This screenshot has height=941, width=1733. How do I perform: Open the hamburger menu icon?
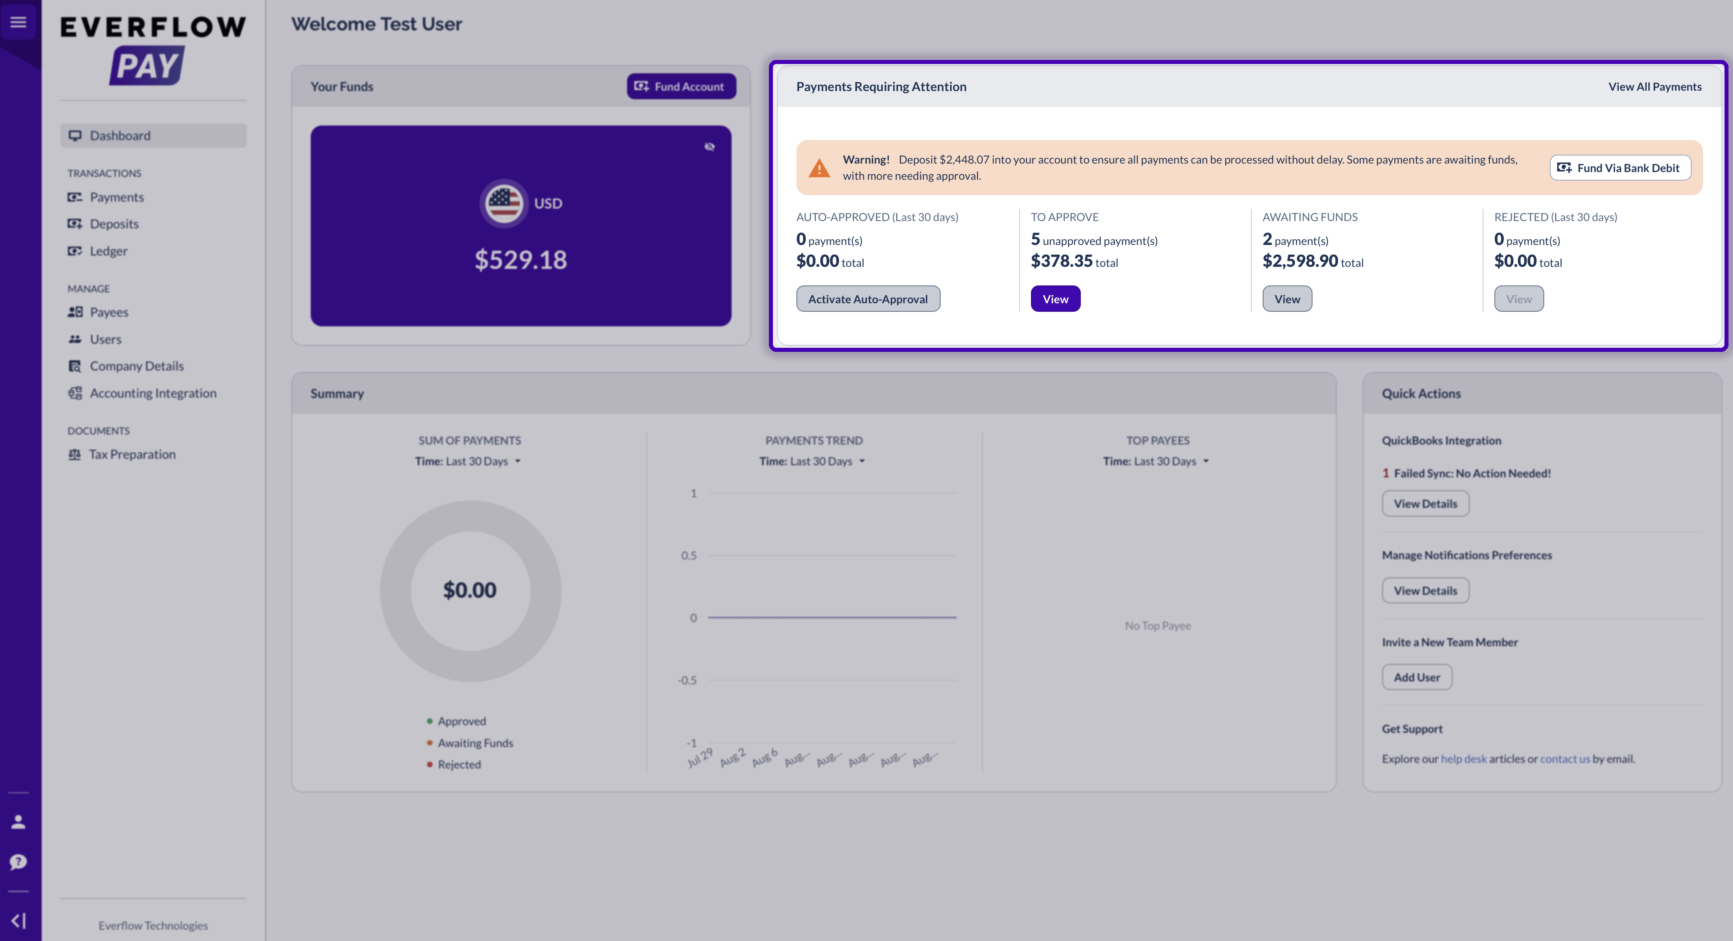tap(18, 22)
